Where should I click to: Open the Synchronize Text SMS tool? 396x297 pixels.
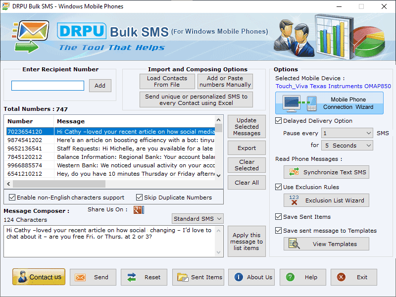(x=326, y=172)
